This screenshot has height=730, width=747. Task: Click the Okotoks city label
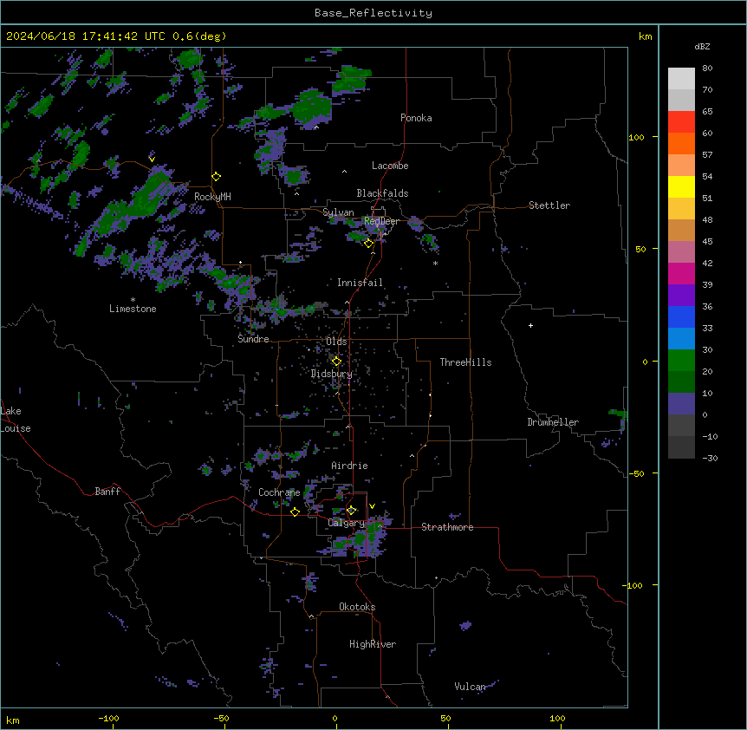coord(357,607)
